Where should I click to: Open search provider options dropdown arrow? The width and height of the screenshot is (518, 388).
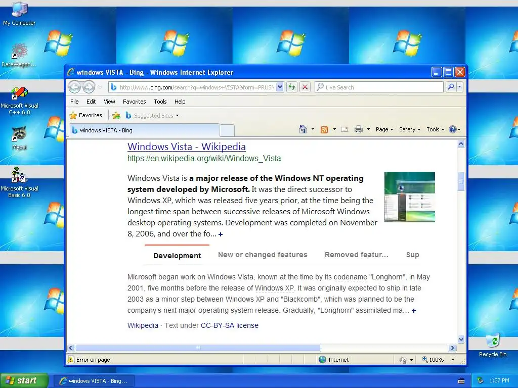click(459, 87)
